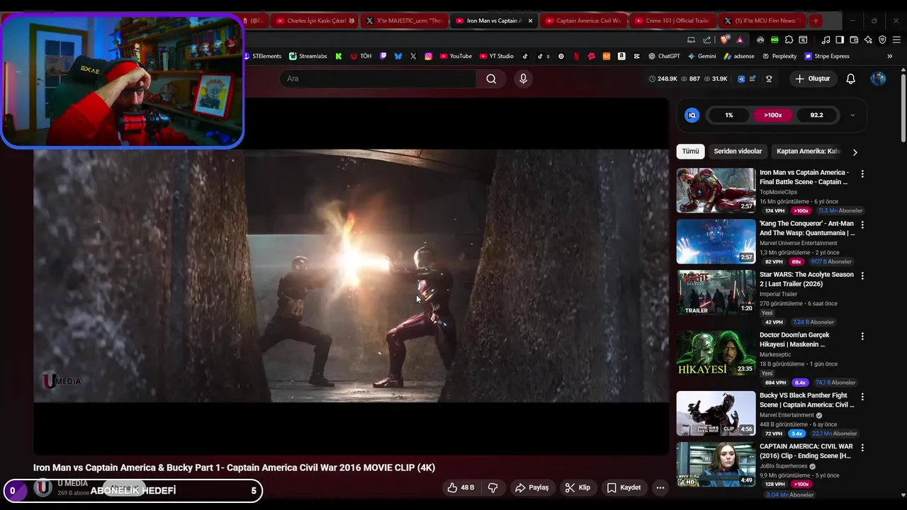Expand the vidIQ stats panel chevron
The height and width of the screenshot is (510, 907).
852,115
